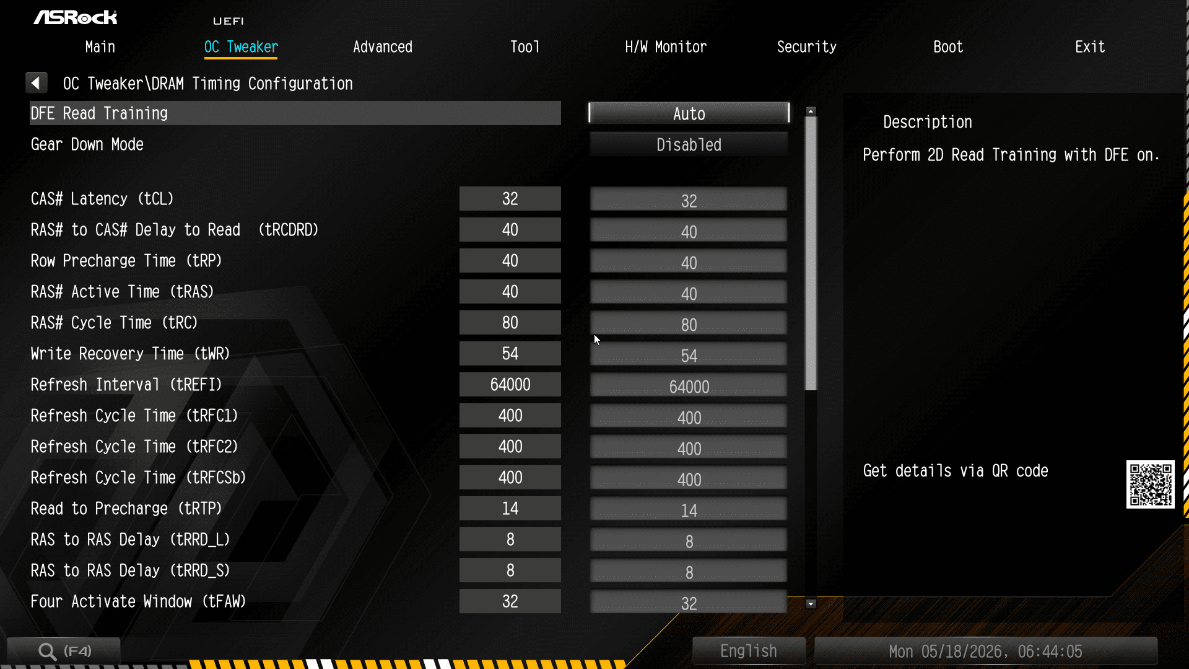Click the ASRock logo
Viewport: 1189px width, 669px height.
(76, 17)
